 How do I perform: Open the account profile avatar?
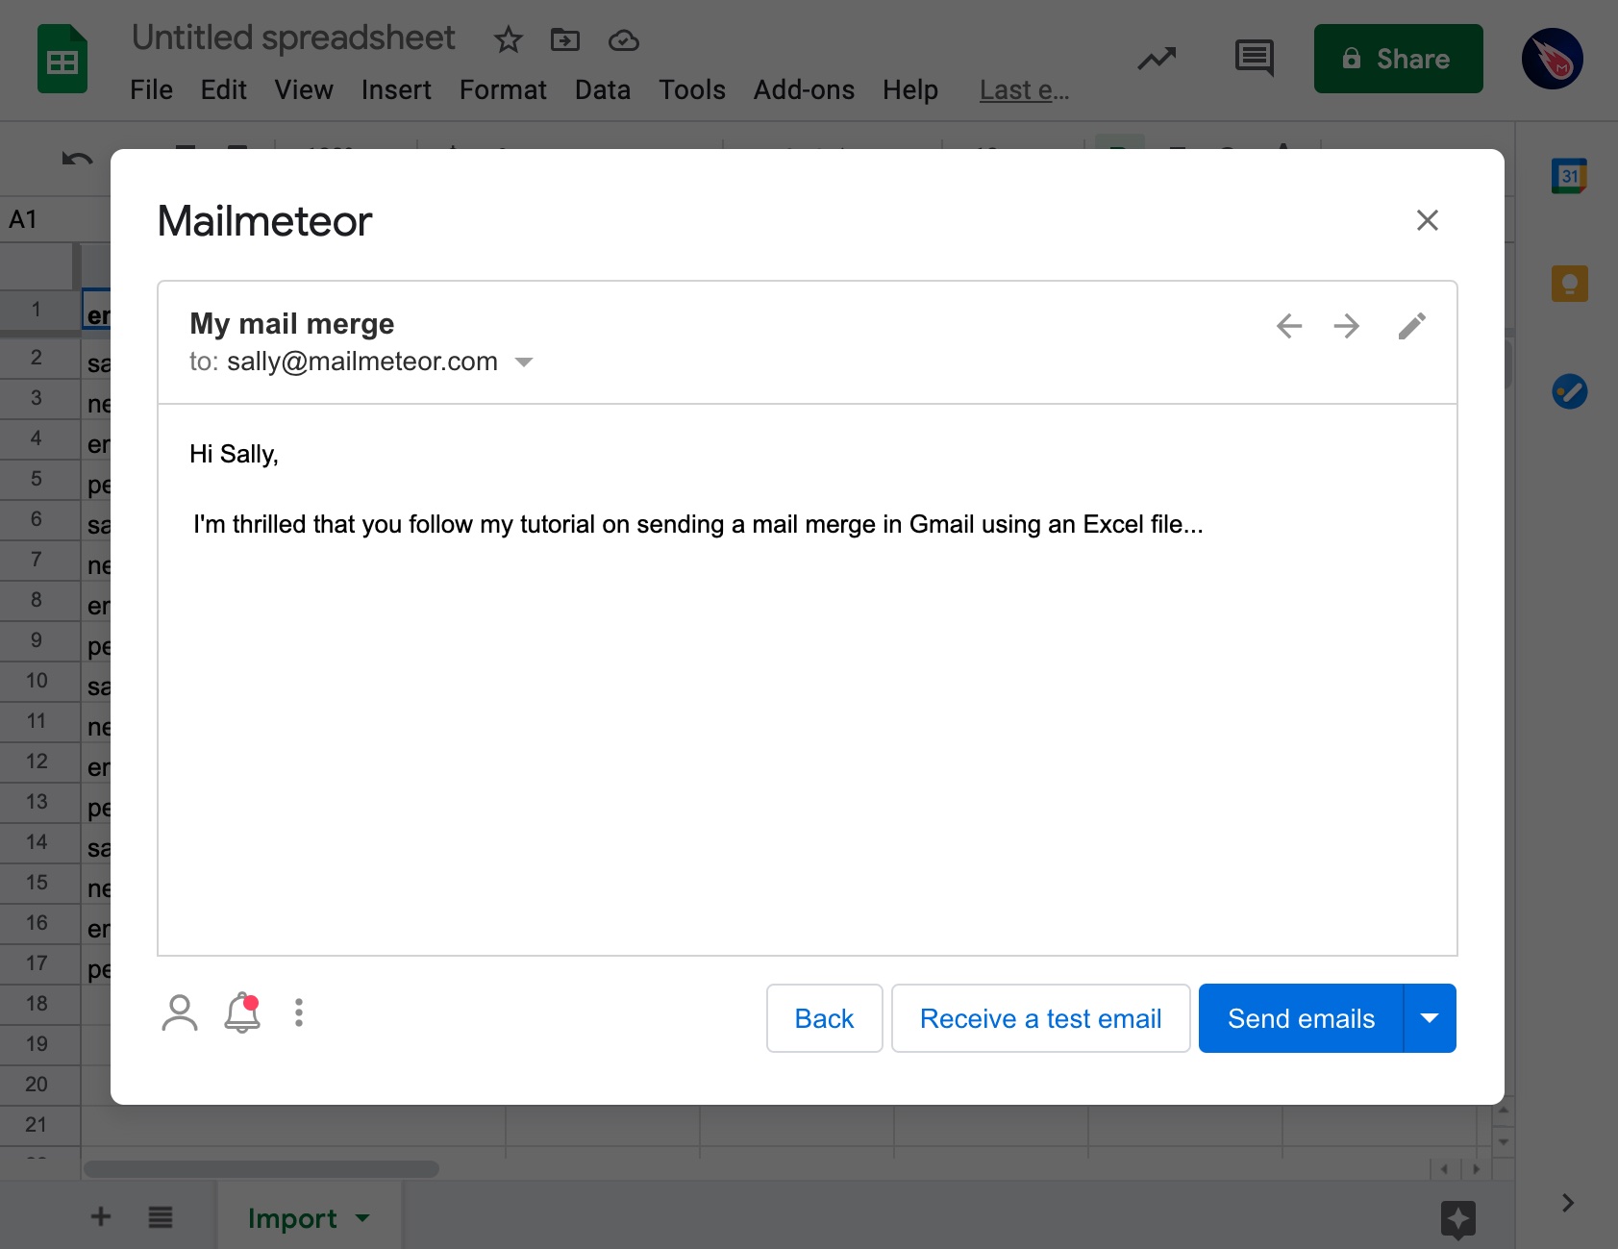[x=1552, y=59]
